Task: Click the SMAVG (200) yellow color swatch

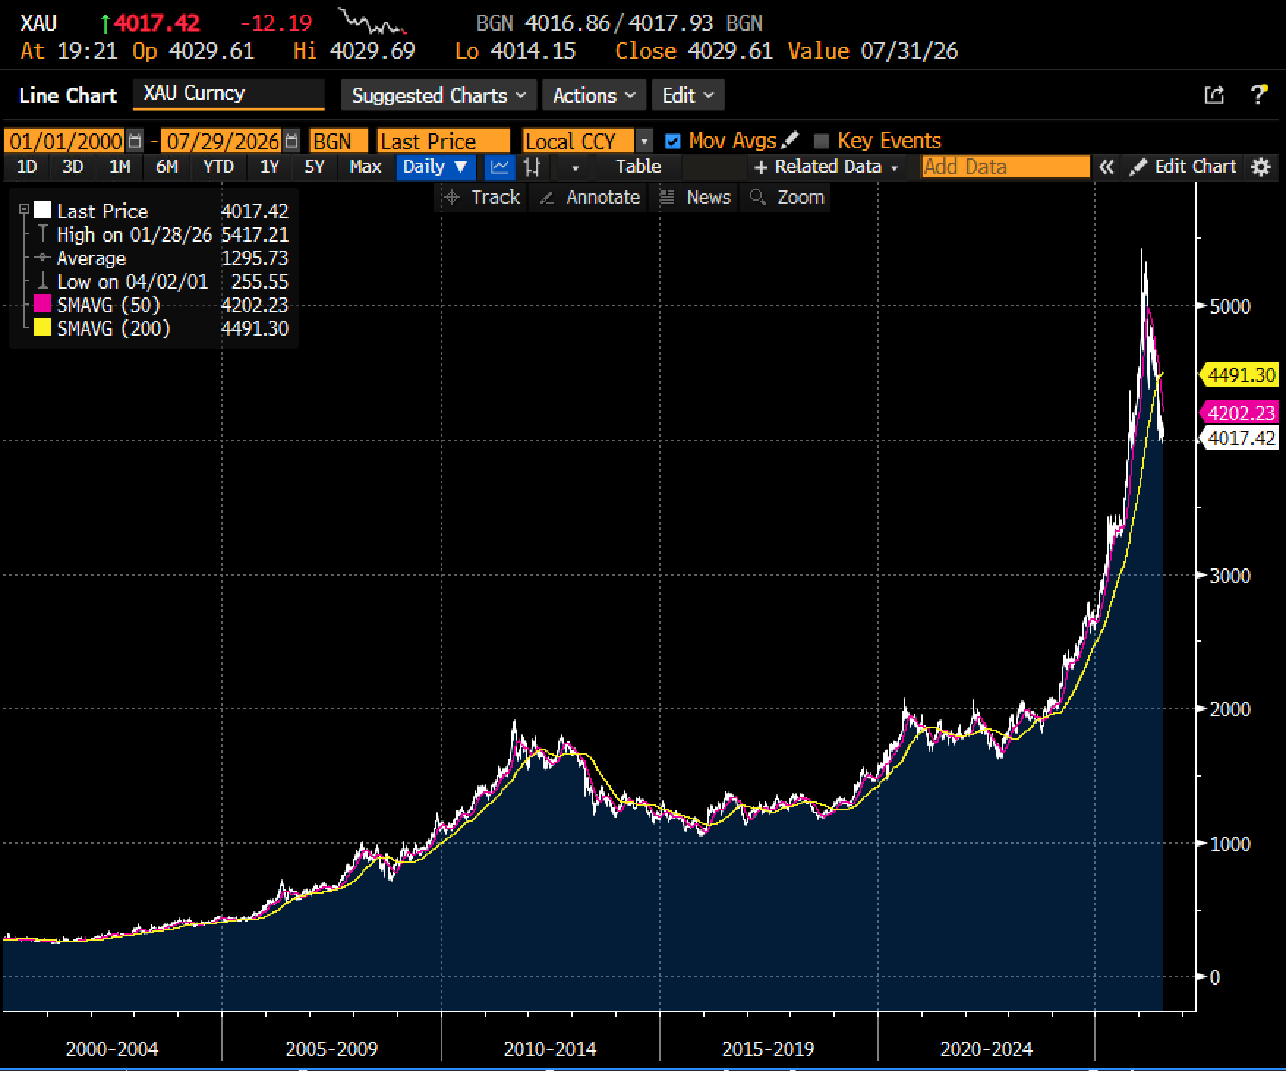Action: click(x=42, y=327)
